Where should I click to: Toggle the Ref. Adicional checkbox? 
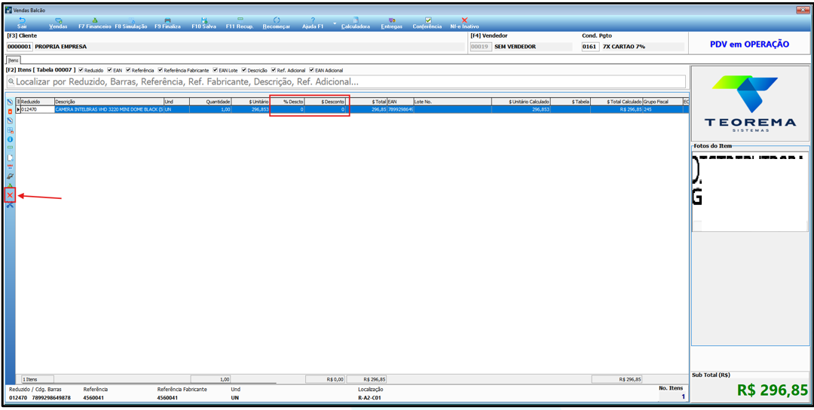[x=274, y=70]
